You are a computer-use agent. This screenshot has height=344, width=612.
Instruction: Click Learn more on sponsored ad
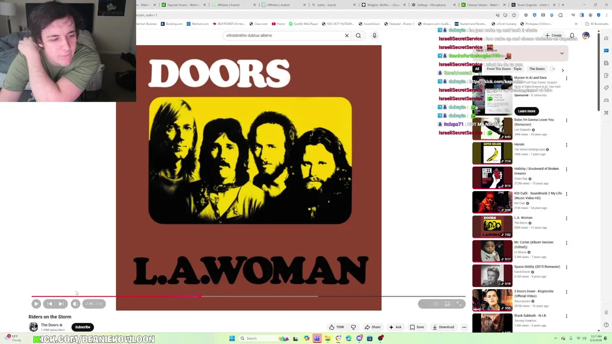point(526,111)
